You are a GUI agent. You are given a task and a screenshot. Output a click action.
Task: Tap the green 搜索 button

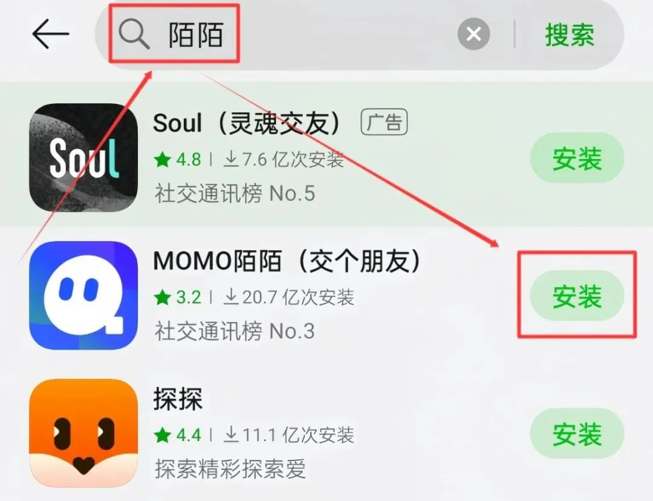pyautogui.click(x=570, y=34)
